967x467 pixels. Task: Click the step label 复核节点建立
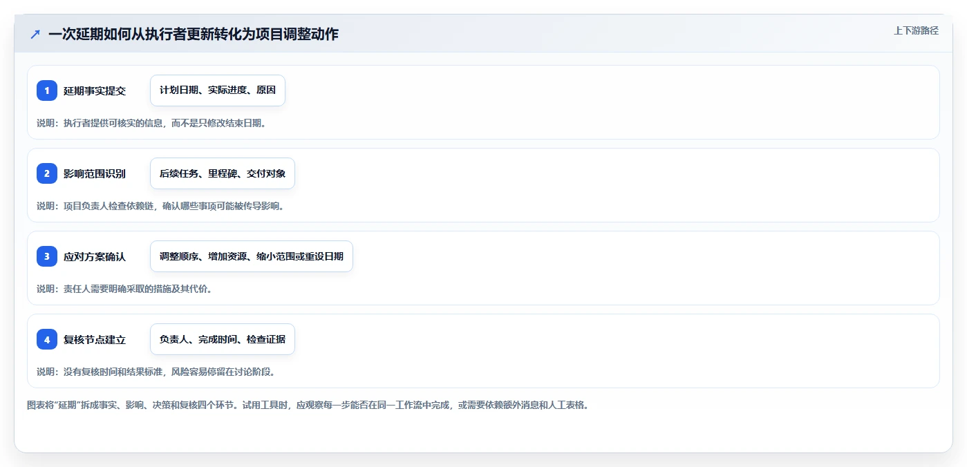[95, 339]
